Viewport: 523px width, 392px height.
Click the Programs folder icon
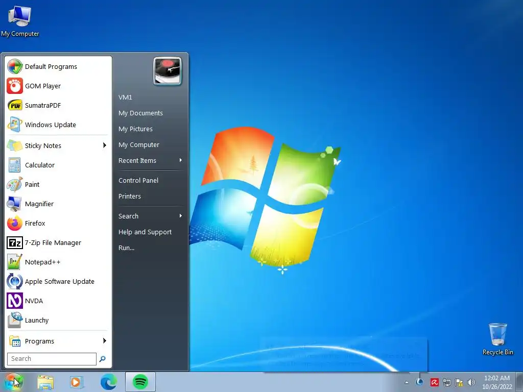click(x=15, y=341)
